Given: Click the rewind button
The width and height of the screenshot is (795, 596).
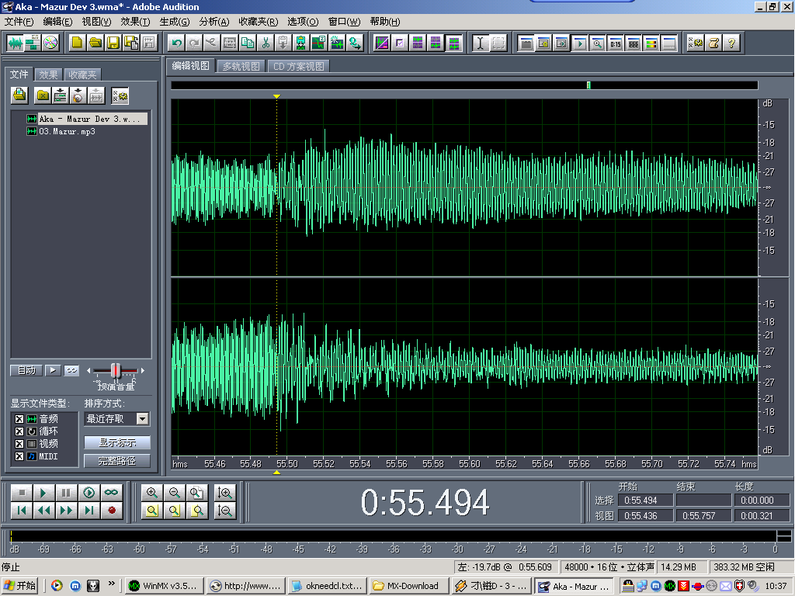Looking at the screenshot, I should 44,511.
